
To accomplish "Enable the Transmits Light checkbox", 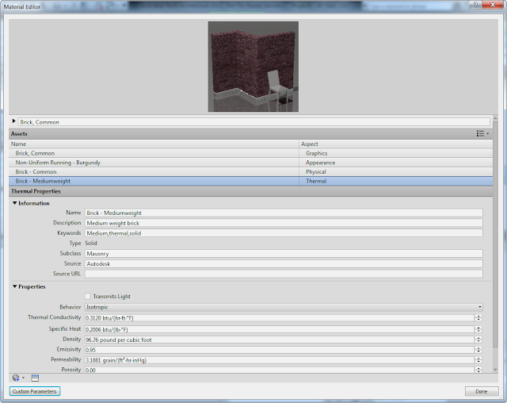I will tap(88, 296).
